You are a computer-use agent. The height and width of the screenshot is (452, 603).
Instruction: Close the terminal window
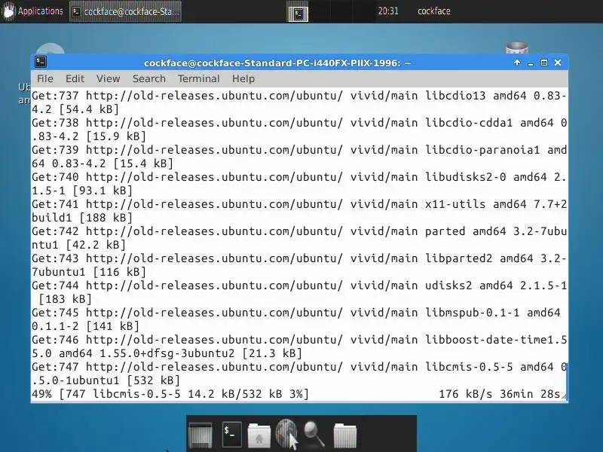point(558,63)
